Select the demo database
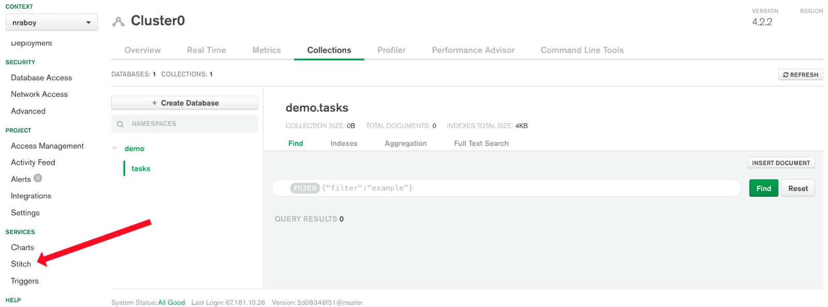 tap(134, 149)
